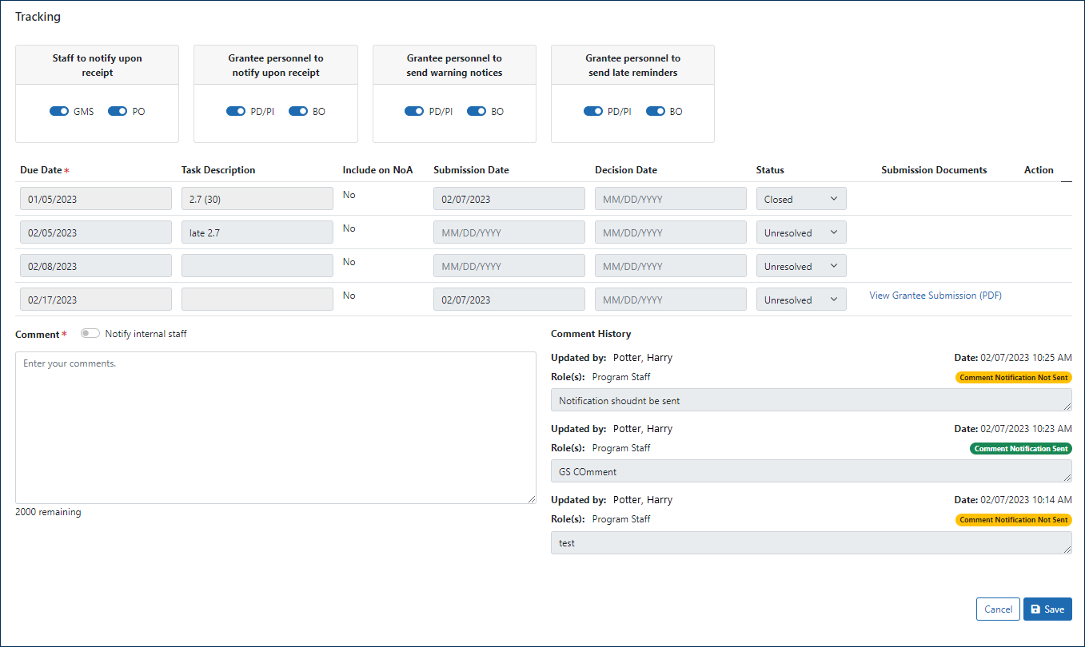Screen dimensions: 1085x647
Task: Click Comment Notification Not Sent badge at 10:25 AM
Action: coord(1014,378)
